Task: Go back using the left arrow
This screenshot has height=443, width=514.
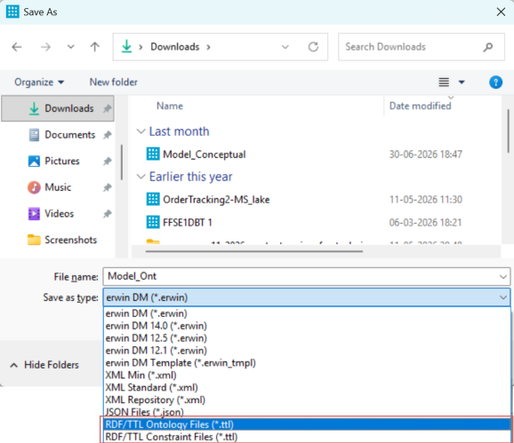Action: (x=17, y=47)
